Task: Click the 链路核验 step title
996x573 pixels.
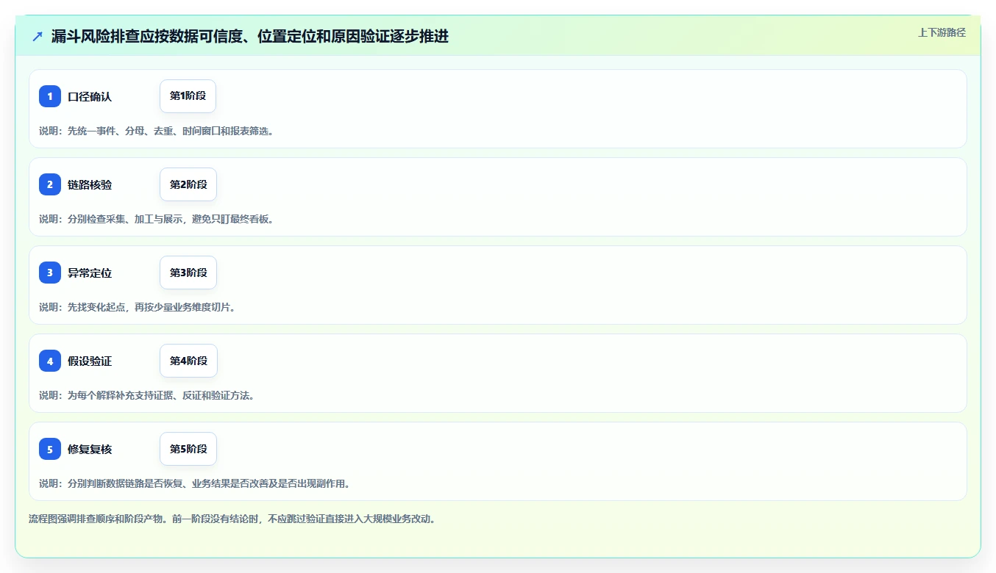Action: [x=90, y=185]
